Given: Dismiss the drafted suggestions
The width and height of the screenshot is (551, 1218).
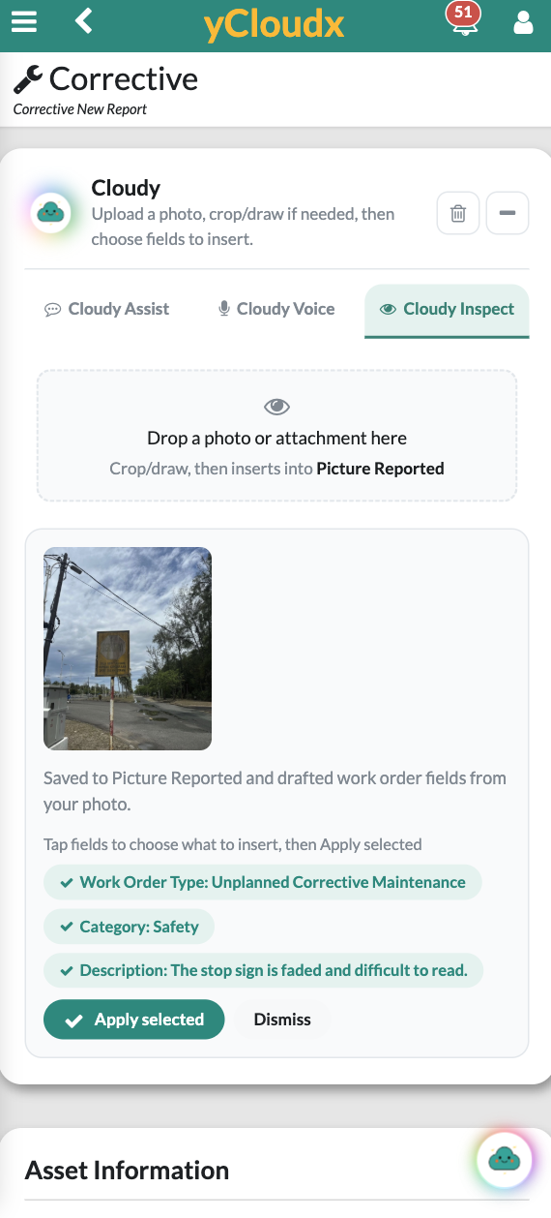Looking at the screenshot, I should (x=282, y=1020).
